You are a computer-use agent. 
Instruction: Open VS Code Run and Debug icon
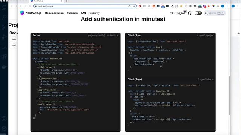(x=4, y=37)
